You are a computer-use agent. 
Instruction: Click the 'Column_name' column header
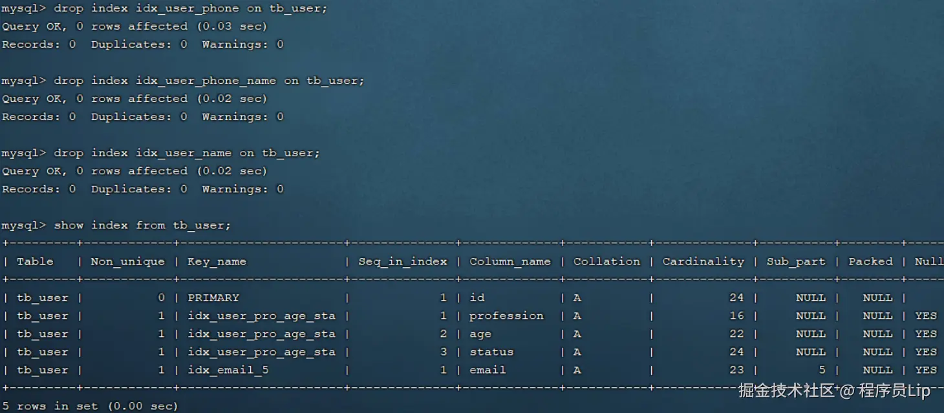(x=510, y=261)
